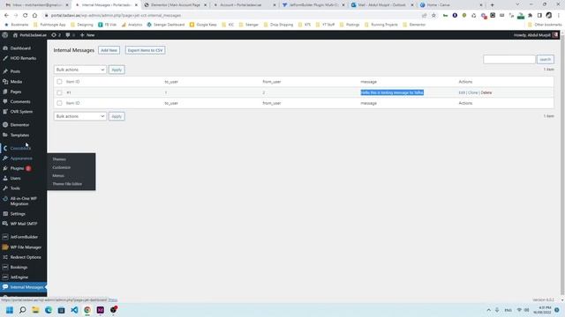The height and width of the screenshot is (317, 565).
Task: Select Customize in the Appearance submenu
Action: click(x=61, y=167)
